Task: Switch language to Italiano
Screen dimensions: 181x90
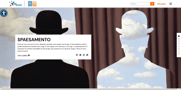Action: [x=161, y=4]
